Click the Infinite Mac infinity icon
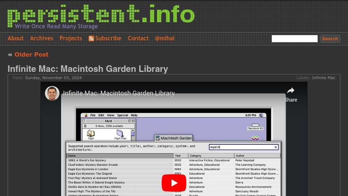 coord(255,138)
